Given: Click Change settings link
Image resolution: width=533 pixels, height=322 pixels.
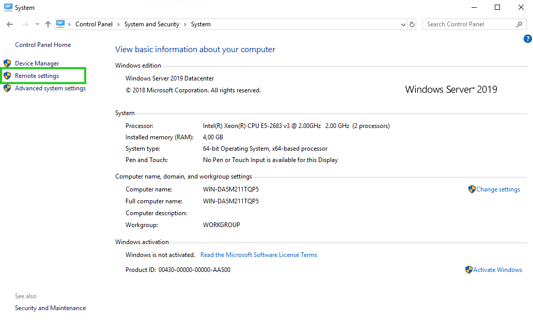Looking at the screenshot, I should 498,189.
